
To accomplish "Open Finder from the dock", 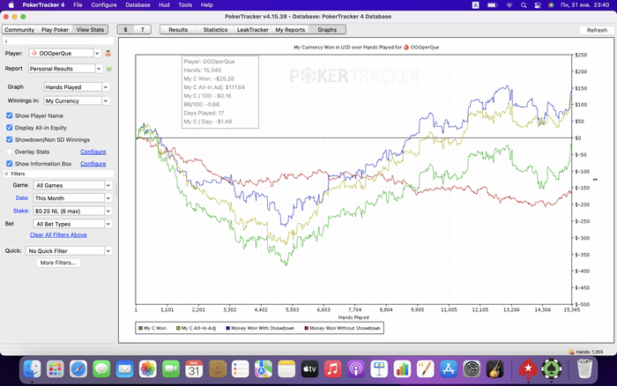I will (32, 369).
